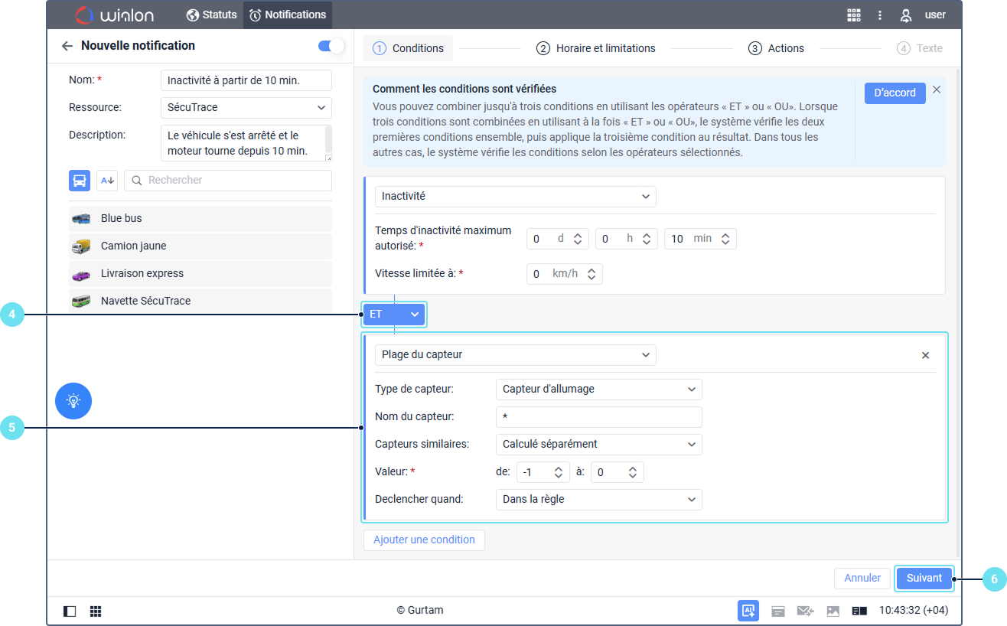Screen dimensions: 1007x626
Task: Open the Capteur d'allumage sensor type dropdown
Action: [x=598, y=389]
